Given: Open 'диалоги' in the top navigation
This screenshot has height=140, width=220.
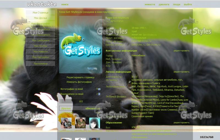Looking at the screenshot, I should point(164,4).
